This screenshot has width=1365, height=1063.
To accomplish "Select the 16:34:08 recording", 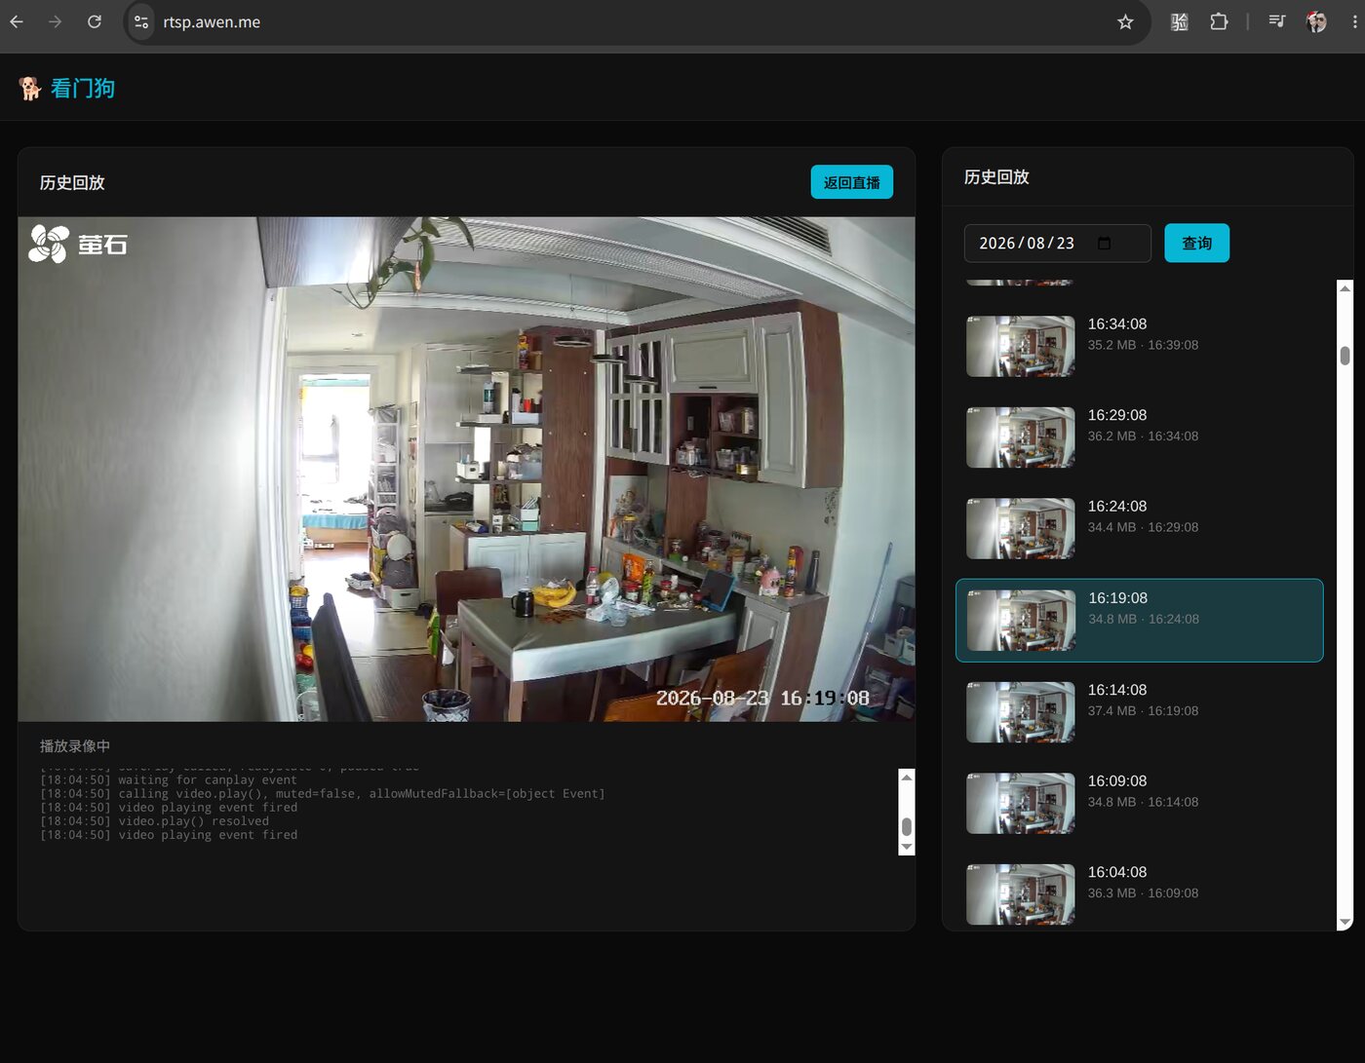I will pyautogui.click(x=1139, y=346).
